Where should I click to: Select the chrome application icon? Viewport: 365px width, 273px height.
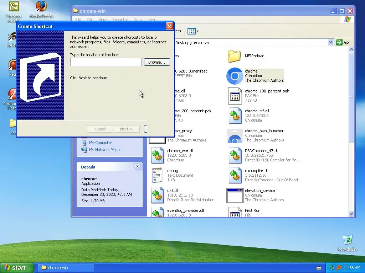[235, 76]
